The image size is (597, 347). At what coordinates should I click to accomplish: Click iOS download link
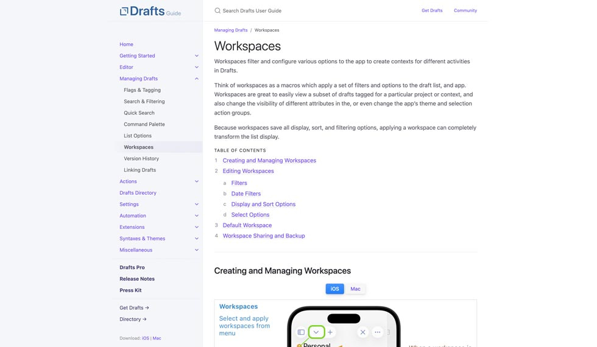(x=146, y=338)
